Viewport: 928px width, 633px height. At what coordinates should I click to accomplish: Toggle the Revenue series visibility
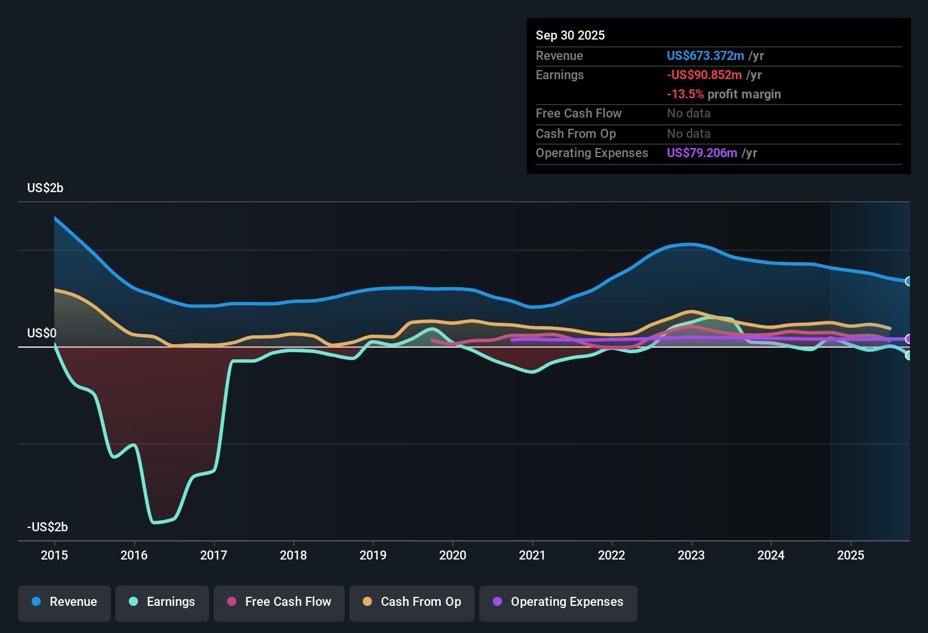pyautogui.click(x=64, y=602)
